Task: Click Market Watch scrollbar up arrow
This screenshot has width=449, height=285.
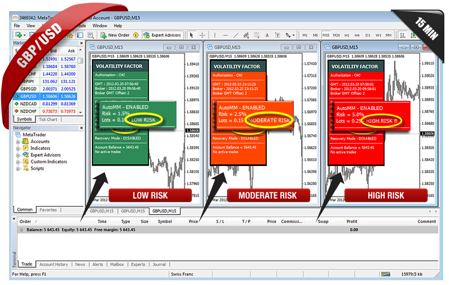Action: [80, 50]
